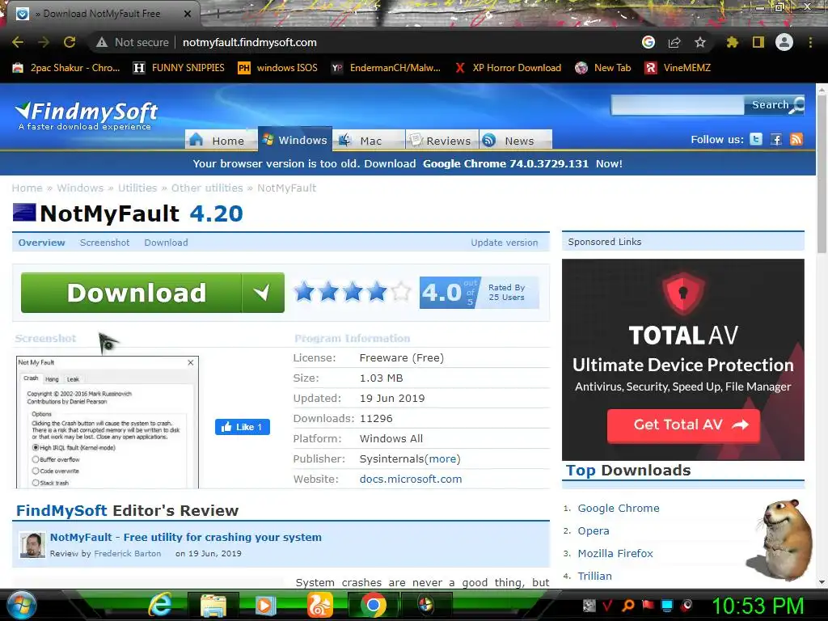Open the windows ISOS bookmark
The image size is (828, 621).
278,68
